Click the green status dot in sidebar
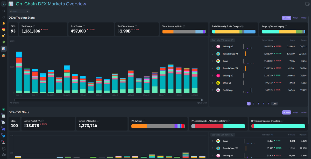The image size is (311, 159). coord(4,109)
